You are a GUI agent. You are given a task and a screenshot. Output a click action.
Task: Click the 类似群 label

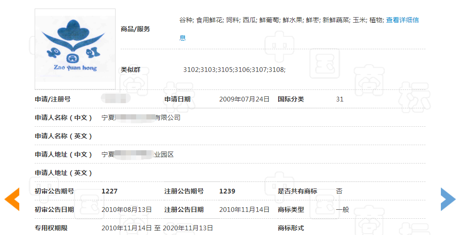130,69
